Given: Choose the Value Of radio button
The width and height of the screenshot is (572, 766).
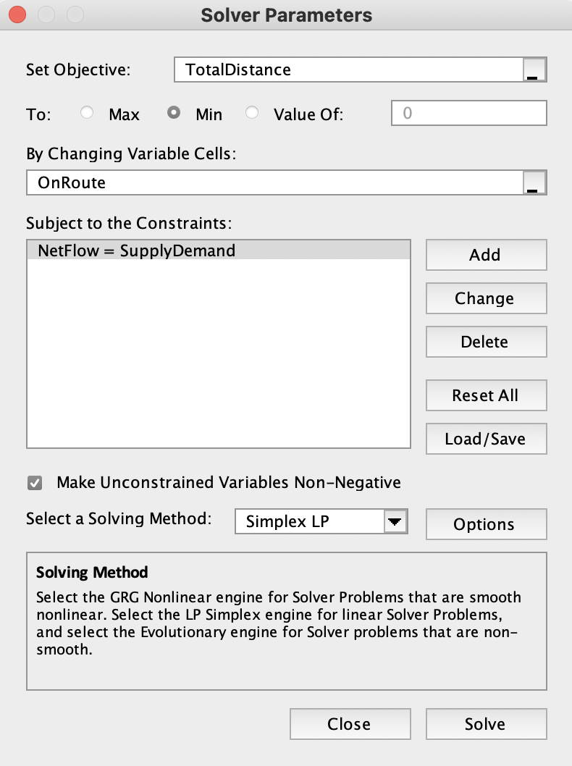Looking at the screenshot, I should tap(252, 113).
